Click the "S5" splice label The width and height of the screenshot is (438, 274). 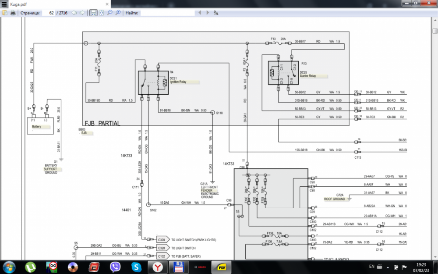(x=76, y=243)
